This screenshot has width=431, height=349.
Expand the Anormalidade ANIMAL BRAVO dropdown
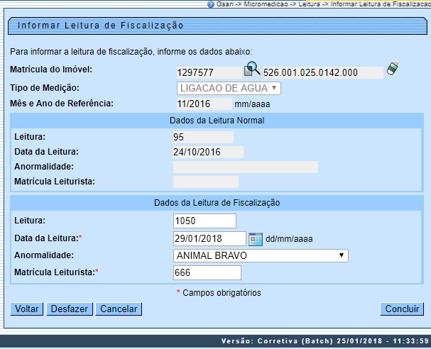(261, 255)
